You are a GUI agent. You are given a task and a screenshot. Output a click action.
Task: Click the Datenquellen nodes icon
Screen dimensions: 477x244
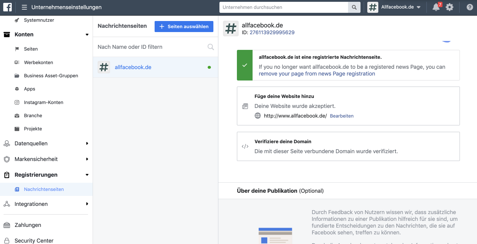[6, 144]
